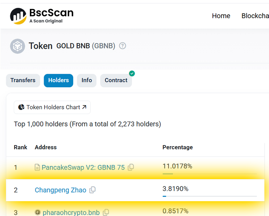Click the help icon beside GBNB

(x=123, y=46)
